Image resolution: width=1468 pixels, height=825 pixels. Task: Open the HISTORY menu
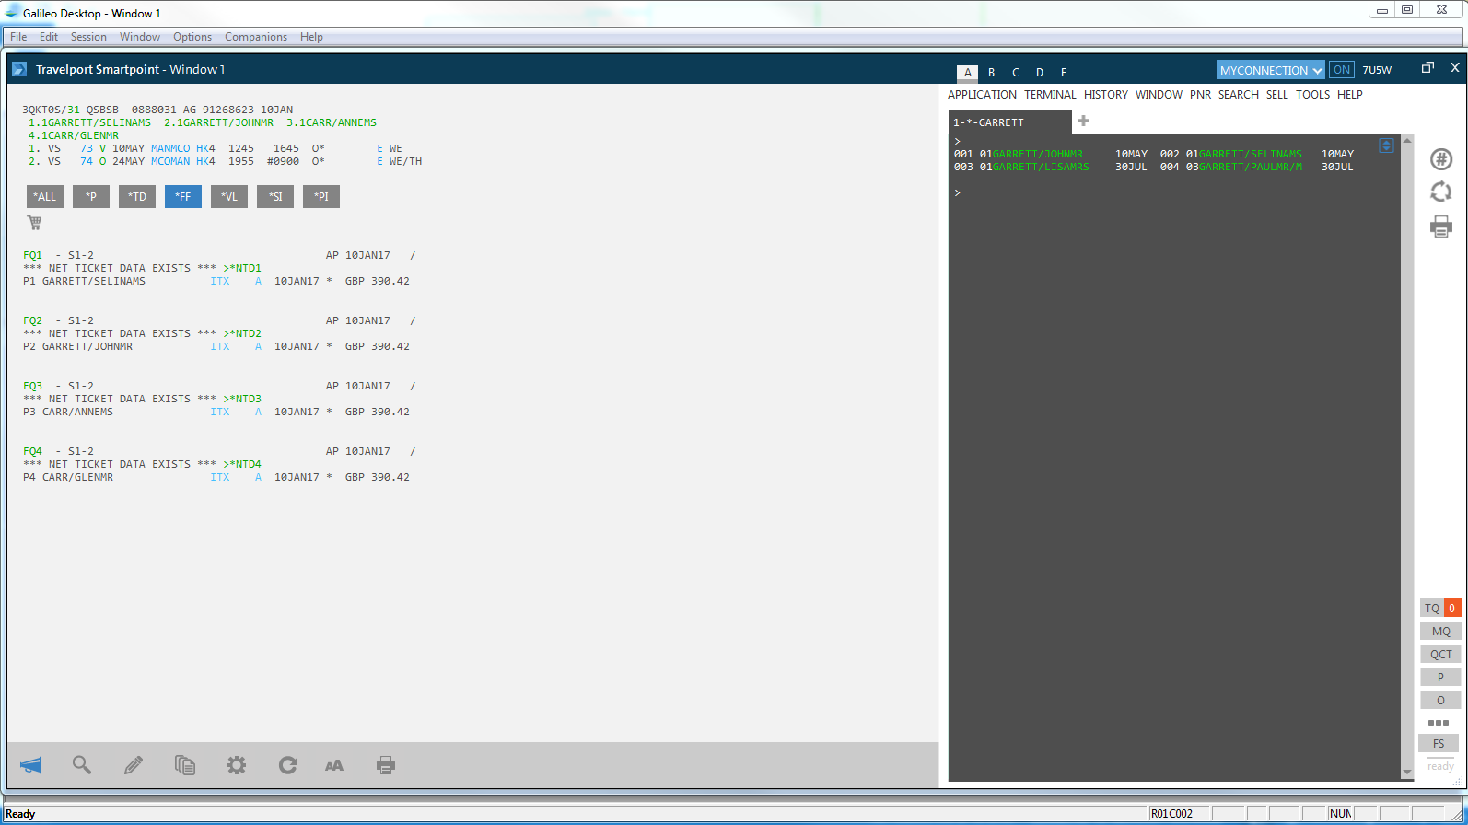pyautogui.click(x=1106, y=95)
